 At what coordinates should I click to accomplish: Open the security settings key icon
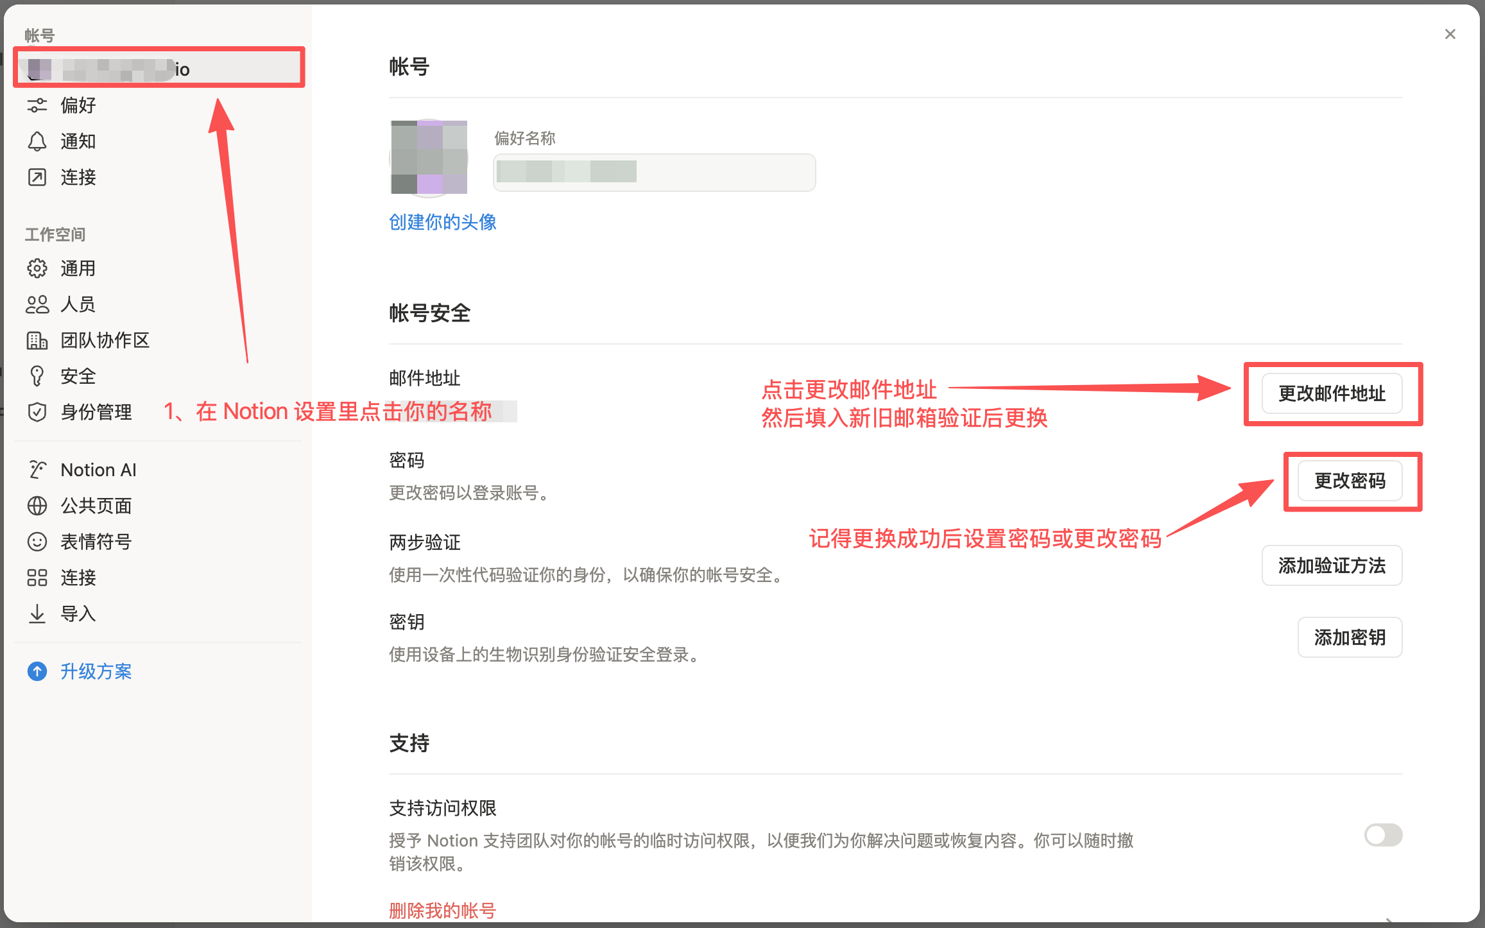[37, 376]
